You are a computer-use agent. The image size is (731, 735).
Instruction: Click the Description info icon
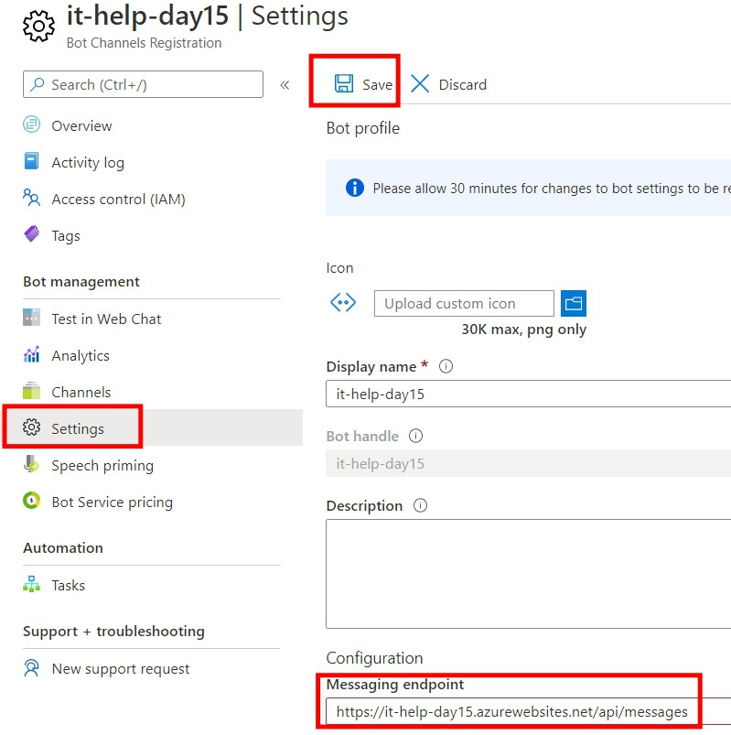420,505
